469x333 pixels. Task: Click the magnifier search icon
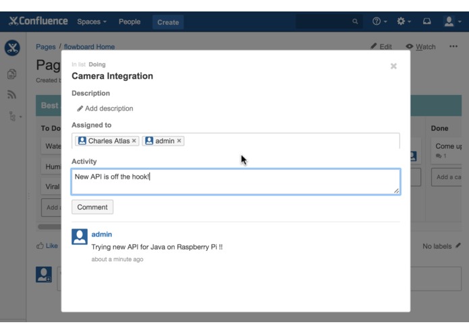point(355,22)
